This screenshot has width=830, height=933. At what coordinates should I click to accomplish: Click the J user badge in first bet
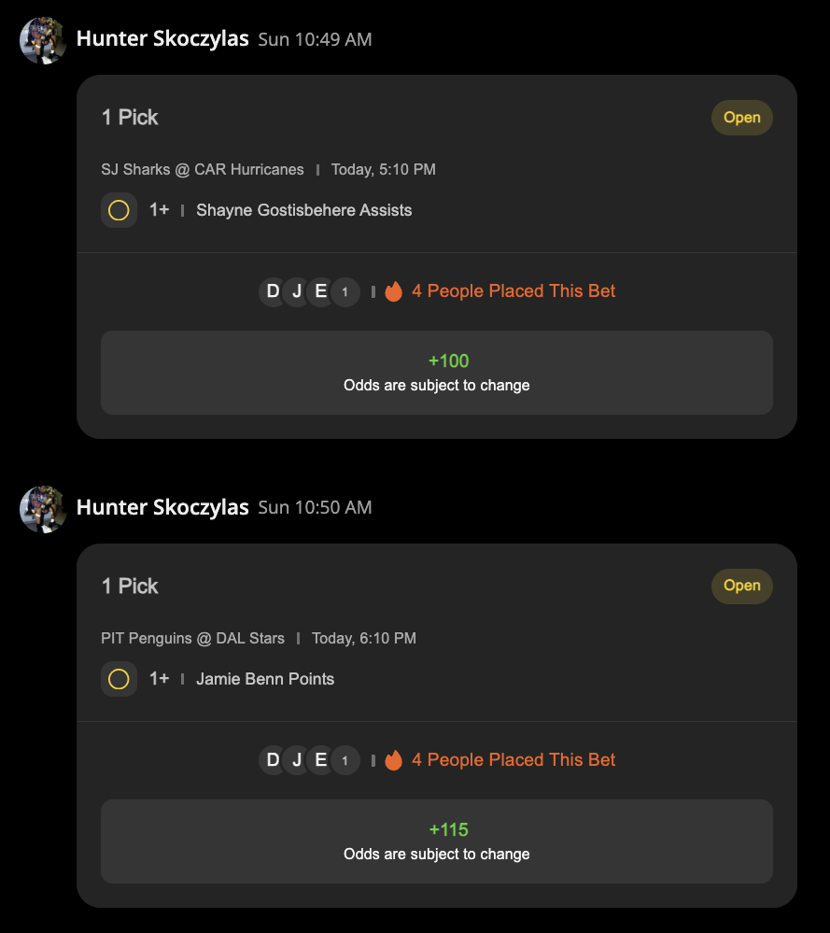pos(297,291)
